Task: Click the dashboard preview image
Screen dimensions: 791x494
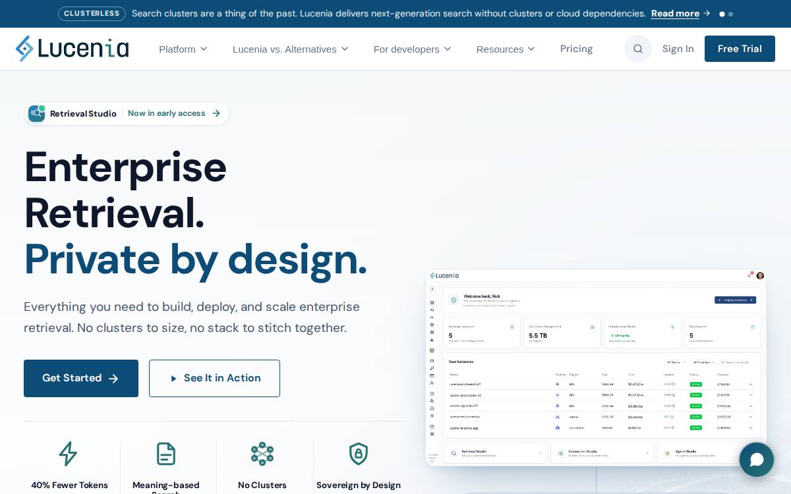Action: click(596, 367)
